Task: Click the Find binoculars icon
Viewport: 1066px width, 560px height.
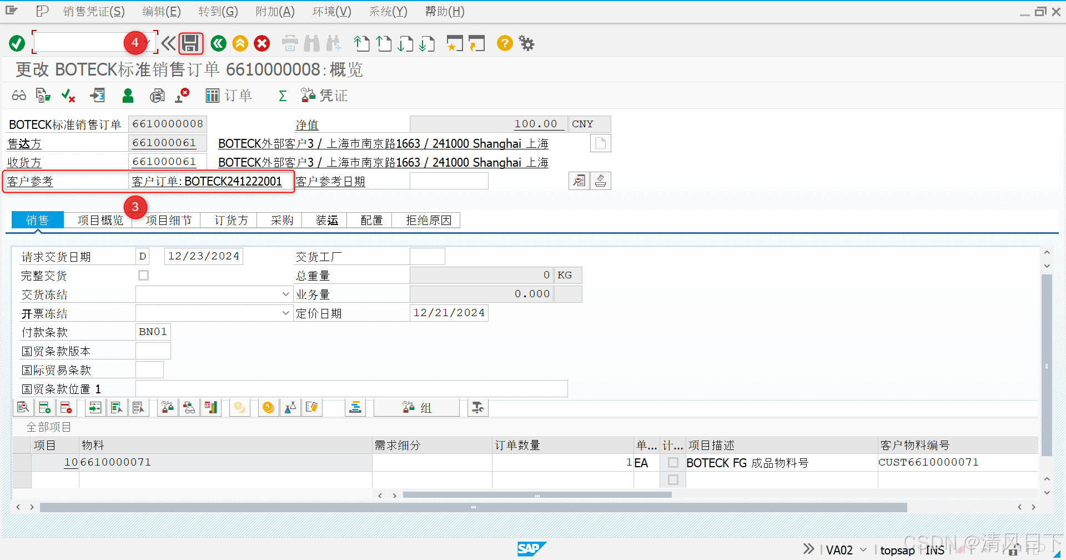Action: (x=312, y=43)
